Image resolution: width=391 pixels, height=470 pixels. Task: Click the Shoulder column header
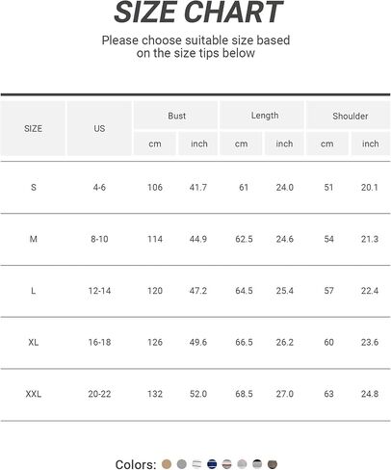coord(349,116)
